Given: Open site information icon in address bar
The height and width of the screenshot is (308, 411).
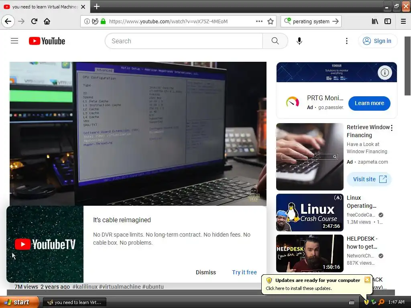Looking at the screenshot, I should point(87,21).
